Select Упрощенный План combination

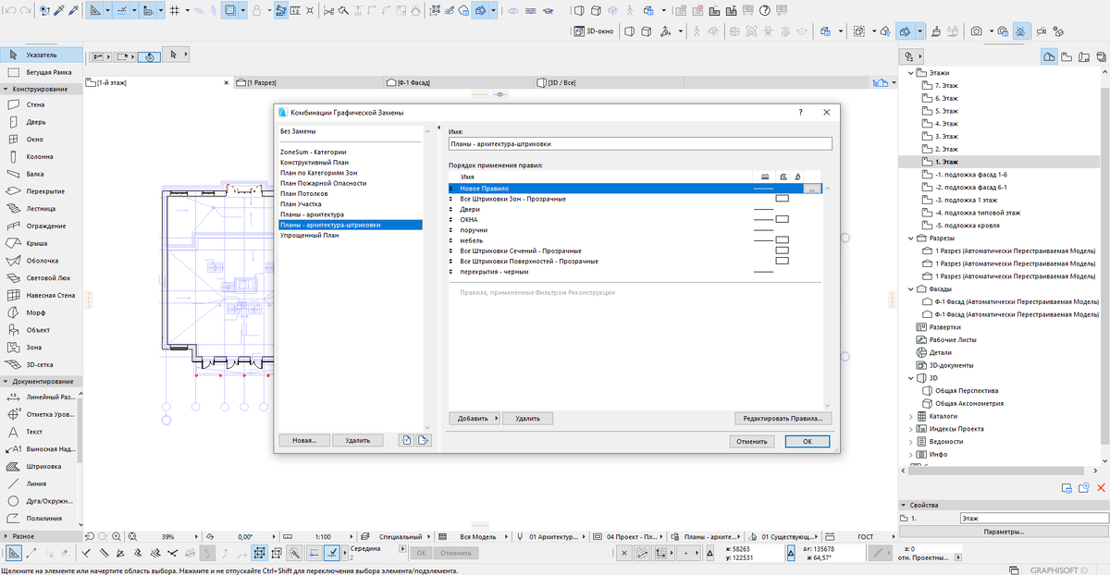pos(309,235)
